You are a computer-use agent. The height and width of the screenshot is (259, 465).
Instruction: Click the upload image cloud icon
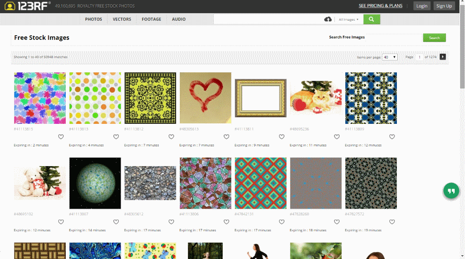328,19
